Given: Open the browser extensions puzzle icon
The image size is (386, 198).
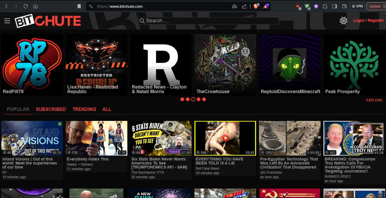Looking at the screenshot, I should tap(325, 6).
